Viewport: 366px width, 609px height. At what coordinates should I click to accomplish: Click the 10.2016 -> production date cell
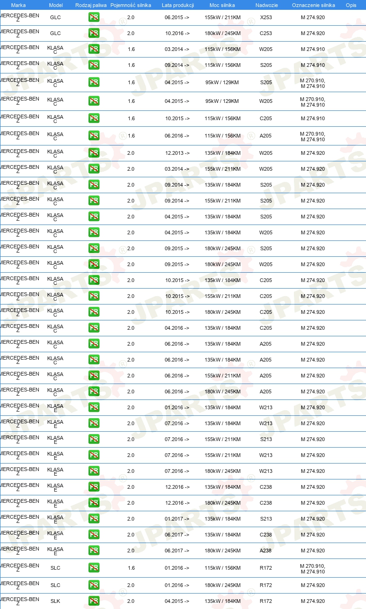(x=177, y=34)
